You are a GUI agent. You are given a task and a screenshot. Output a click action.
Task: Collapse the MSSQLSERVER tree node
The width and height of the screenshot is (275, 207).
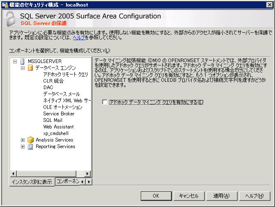click(15, 61)
